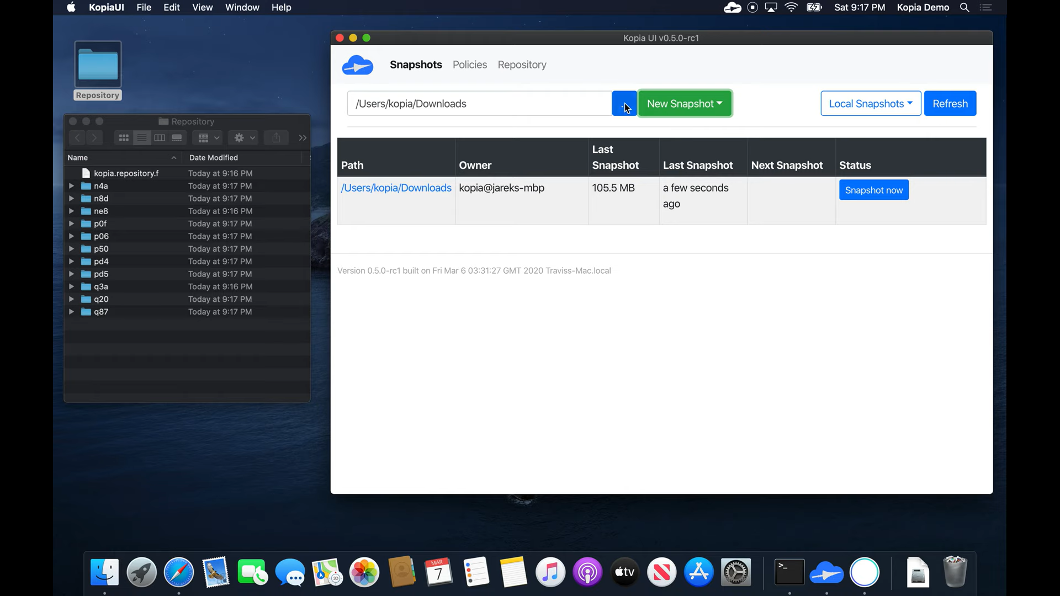
Task: Open Finder action gear menu
Action: coord(243,138)
